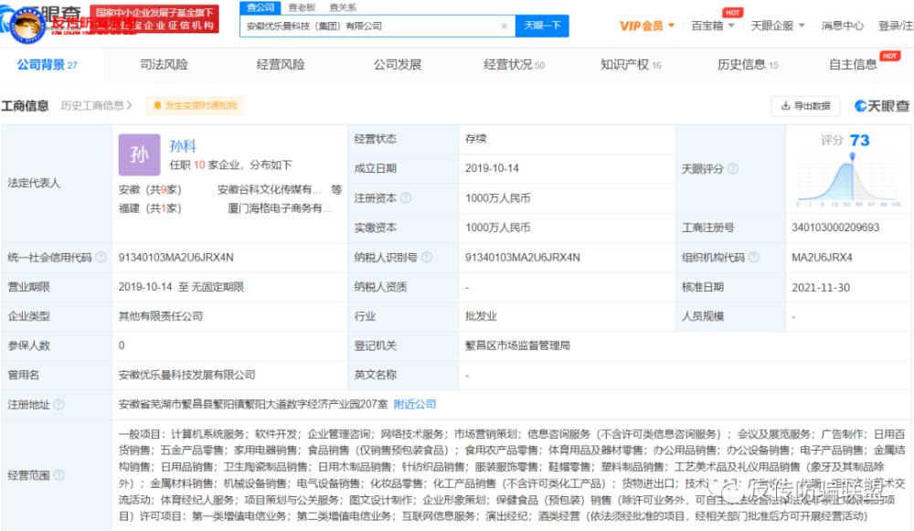Image resolution: width=914 pixels, height=531 pixels.
Task: Open the 经营状况 tab
Action: tap(514, 65)
